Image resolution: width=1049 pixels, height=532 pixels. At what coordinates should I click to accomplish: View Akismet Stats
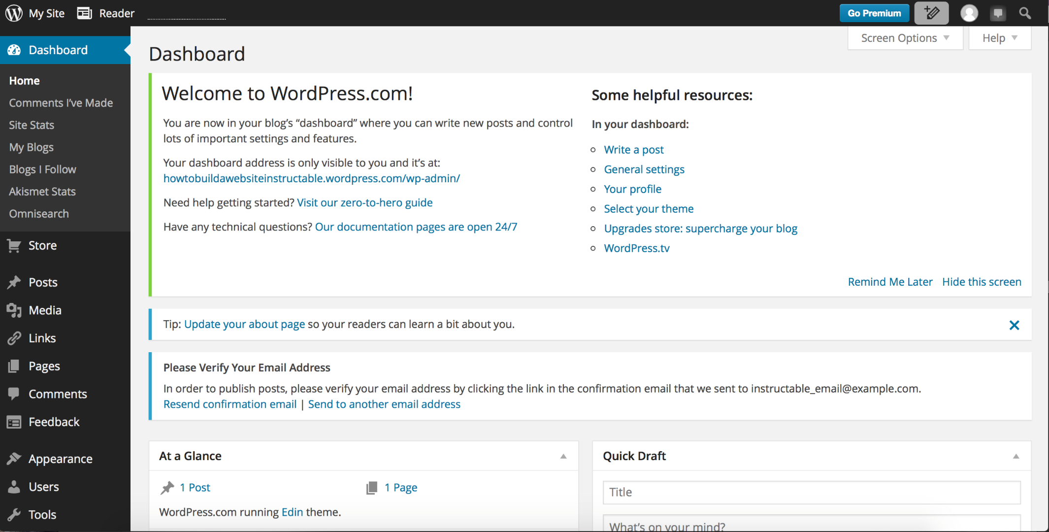[42, 192]
